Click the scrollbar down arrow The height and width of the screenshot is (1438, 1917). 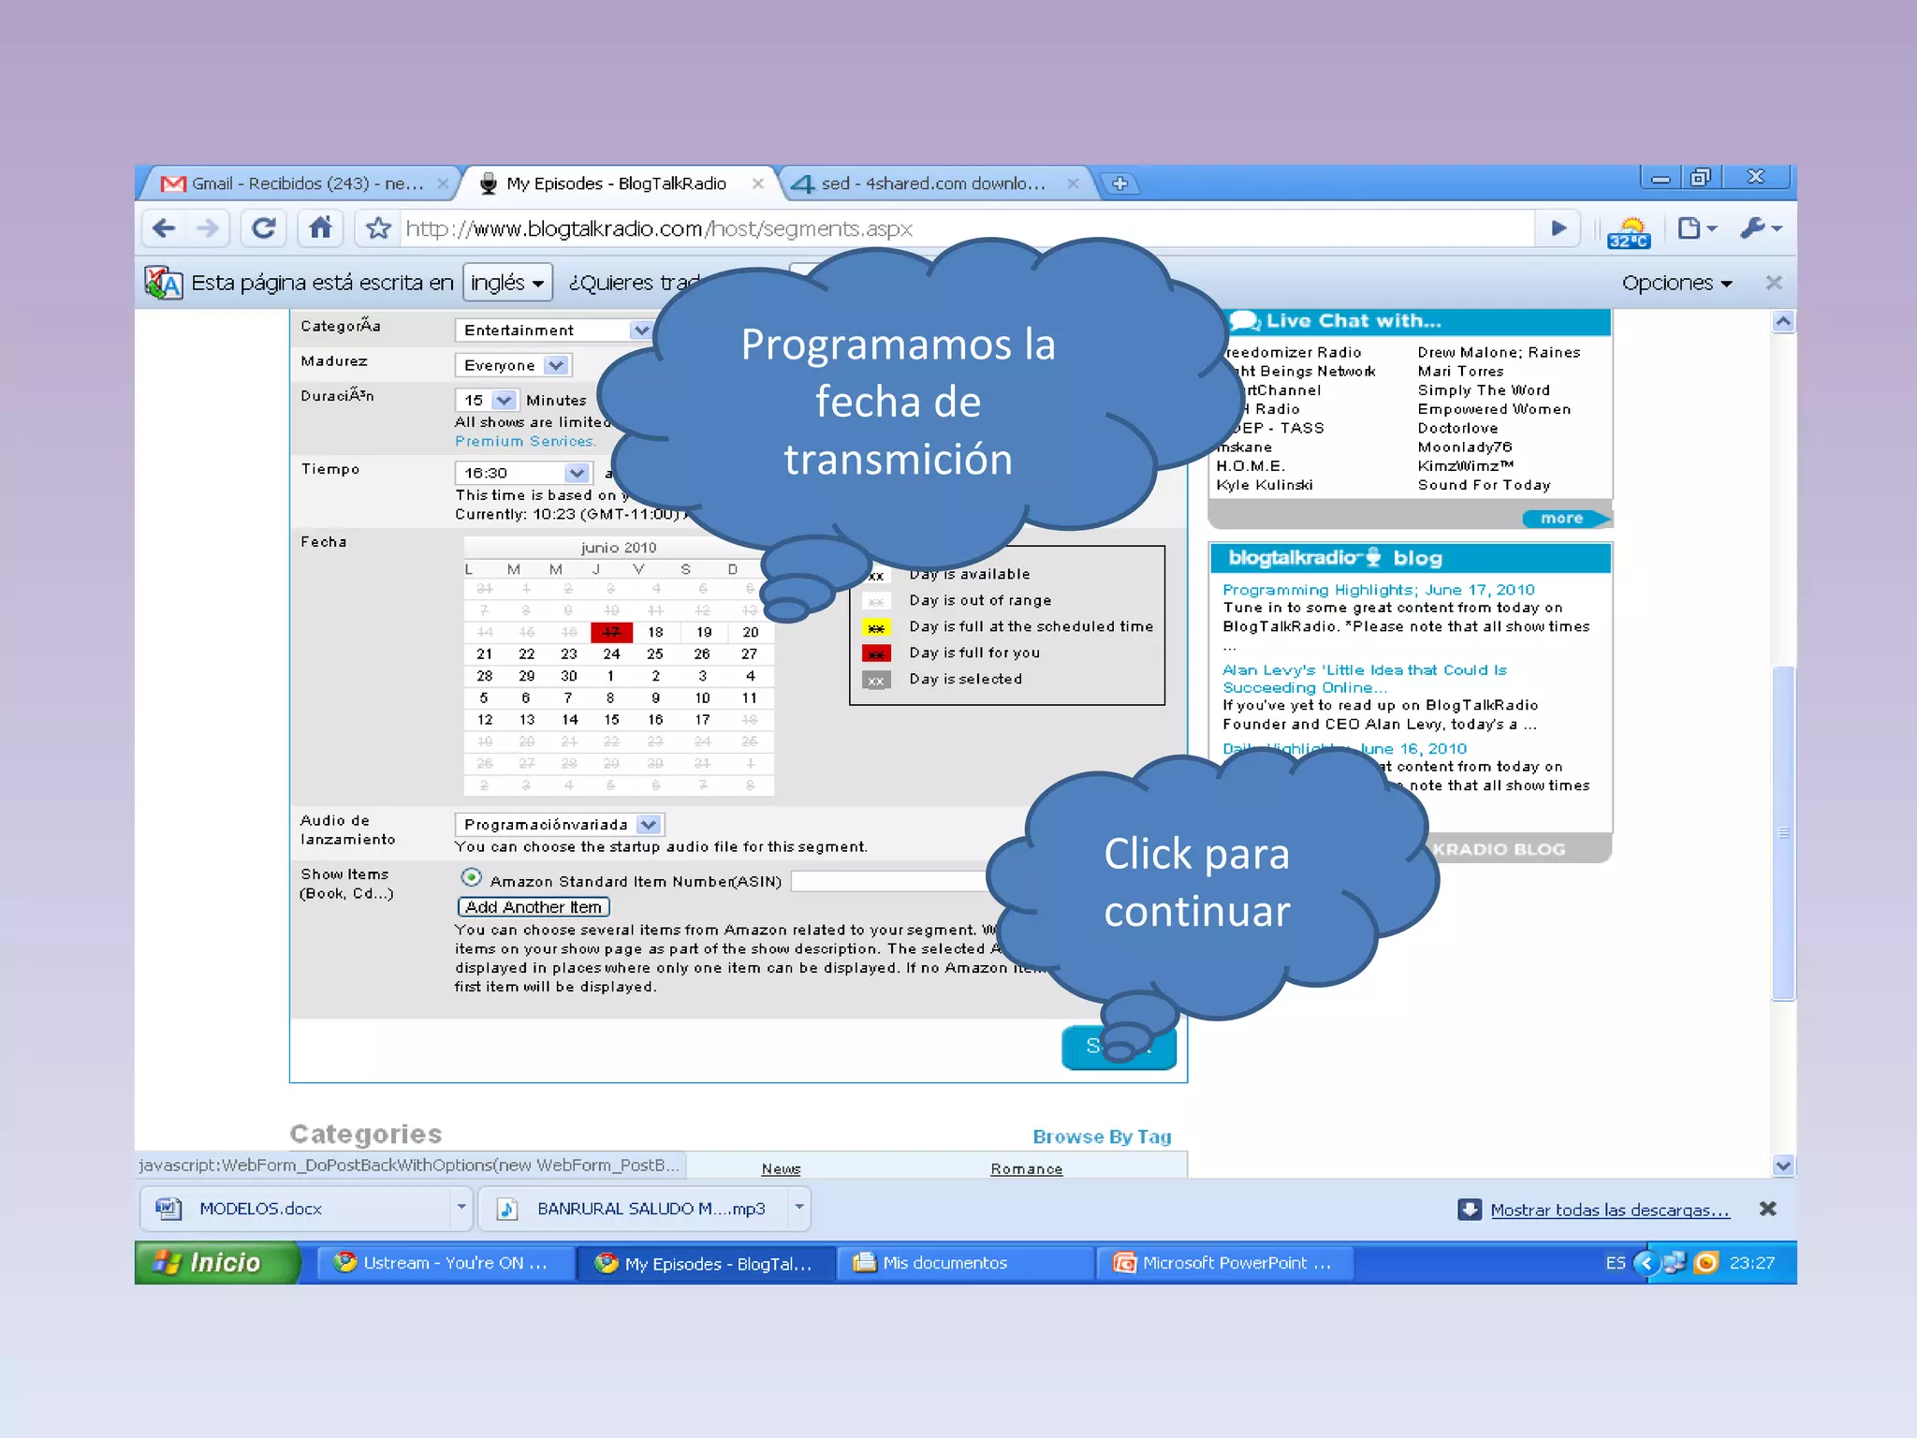coord(1783,1166)
